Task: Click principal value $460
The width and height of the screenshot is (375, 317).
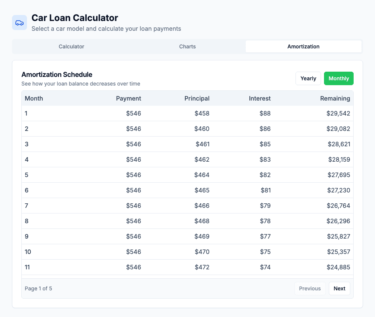Action: click(202, 129)
